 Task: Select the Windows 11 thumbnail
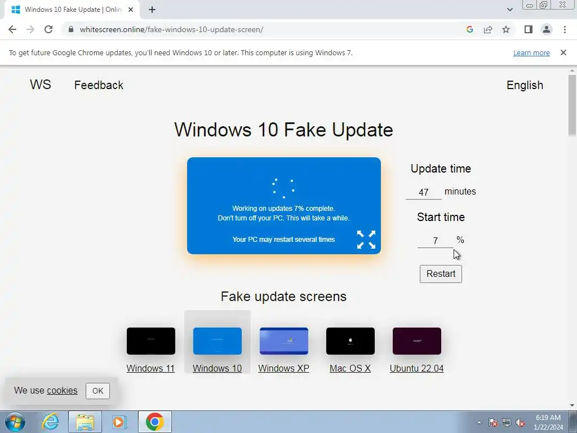pyautogui.click(x=151, y=341)
